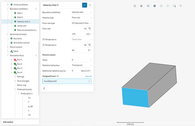The image size is (195, 126).
Task: Reset Flow rate value icon
Action: coord(90,28)
